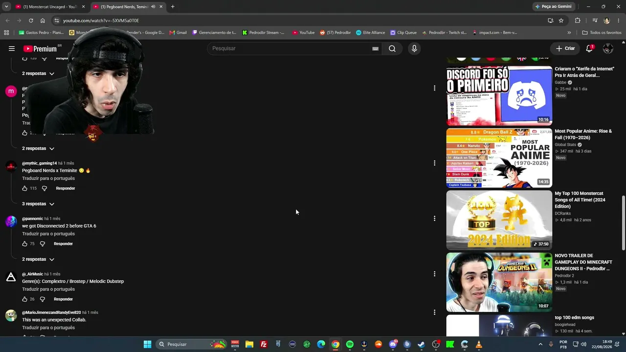Show hidden system tray icons
The width and height of the screenshot is (626, 352).
click(x=540, y=344)
